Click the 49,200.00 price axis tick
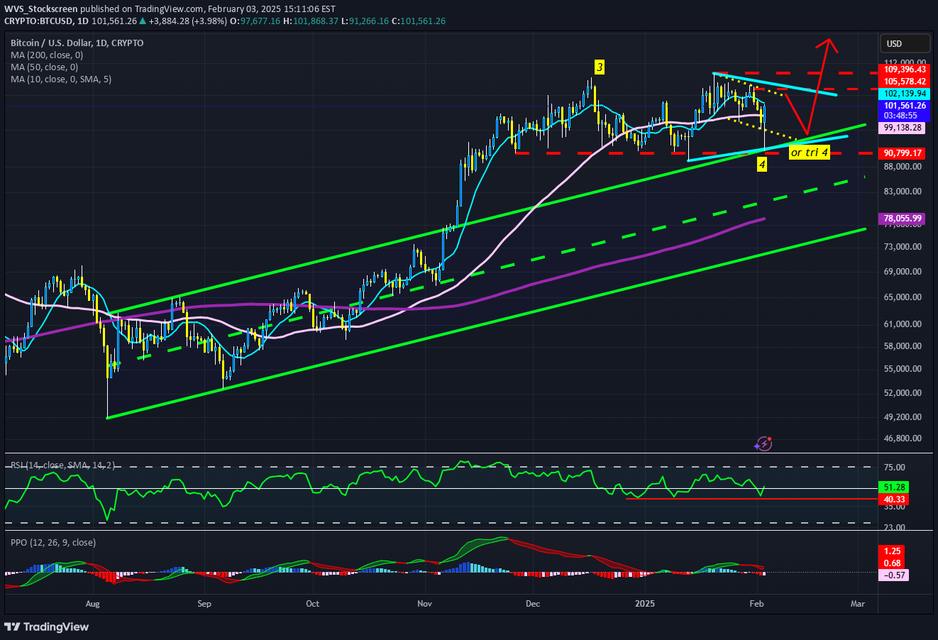 tap(903, 417)
